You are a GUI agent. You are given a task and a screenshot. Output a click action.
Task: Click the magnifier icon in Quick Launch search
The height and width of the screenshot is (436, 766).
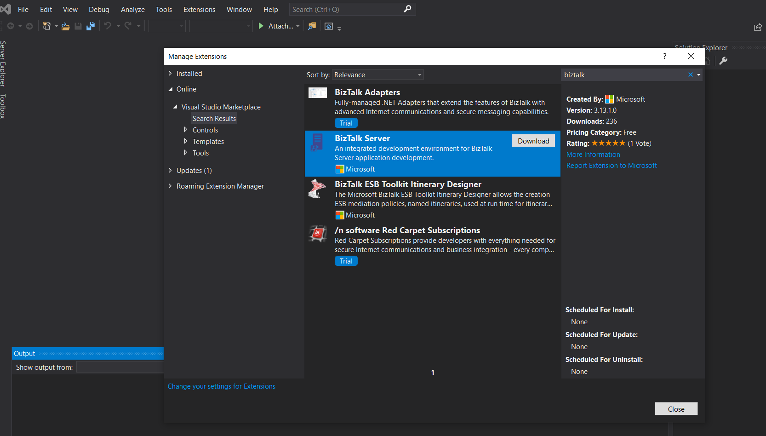click(x=407, y=9)
